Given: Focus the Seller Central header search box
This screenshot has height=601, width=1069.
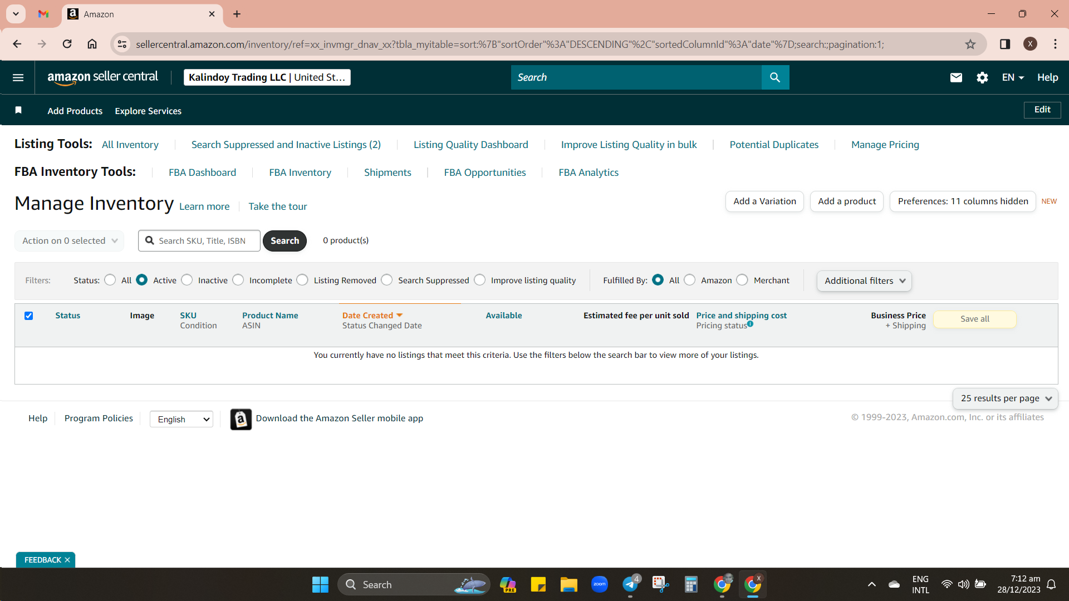Looking at the screenshot, I should point(636,77).
